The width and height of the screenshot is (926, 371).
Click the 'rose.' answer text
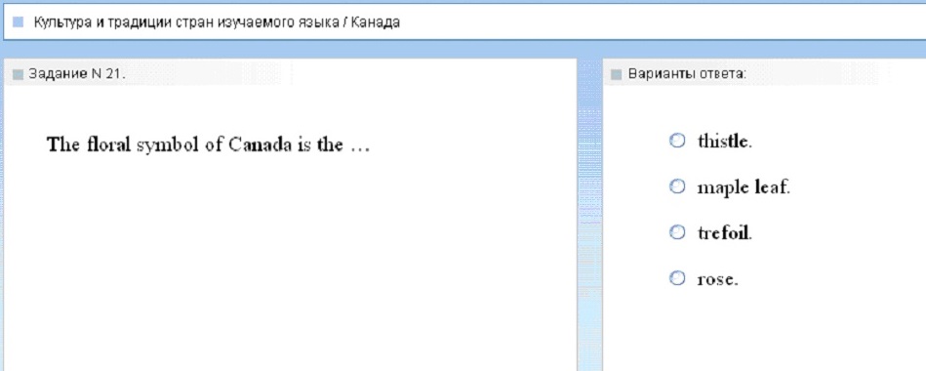(717, 279)
